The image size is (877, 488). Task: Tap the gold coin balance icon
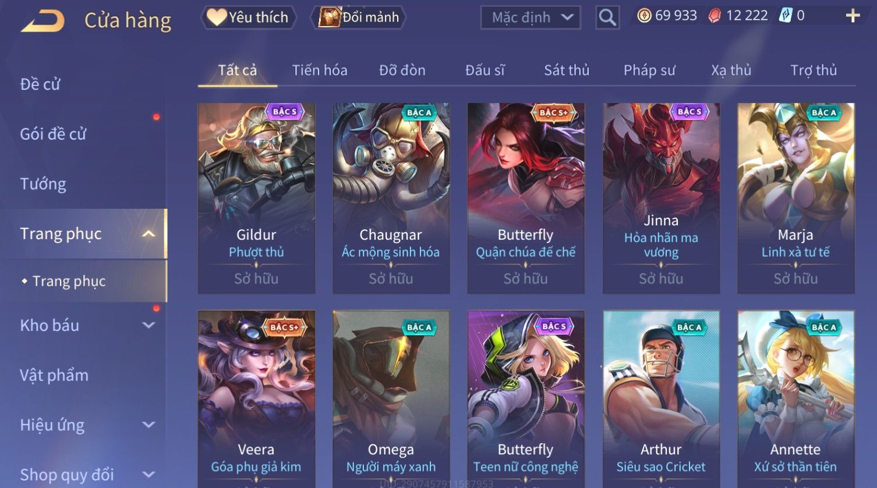click(x=644, y=16)
